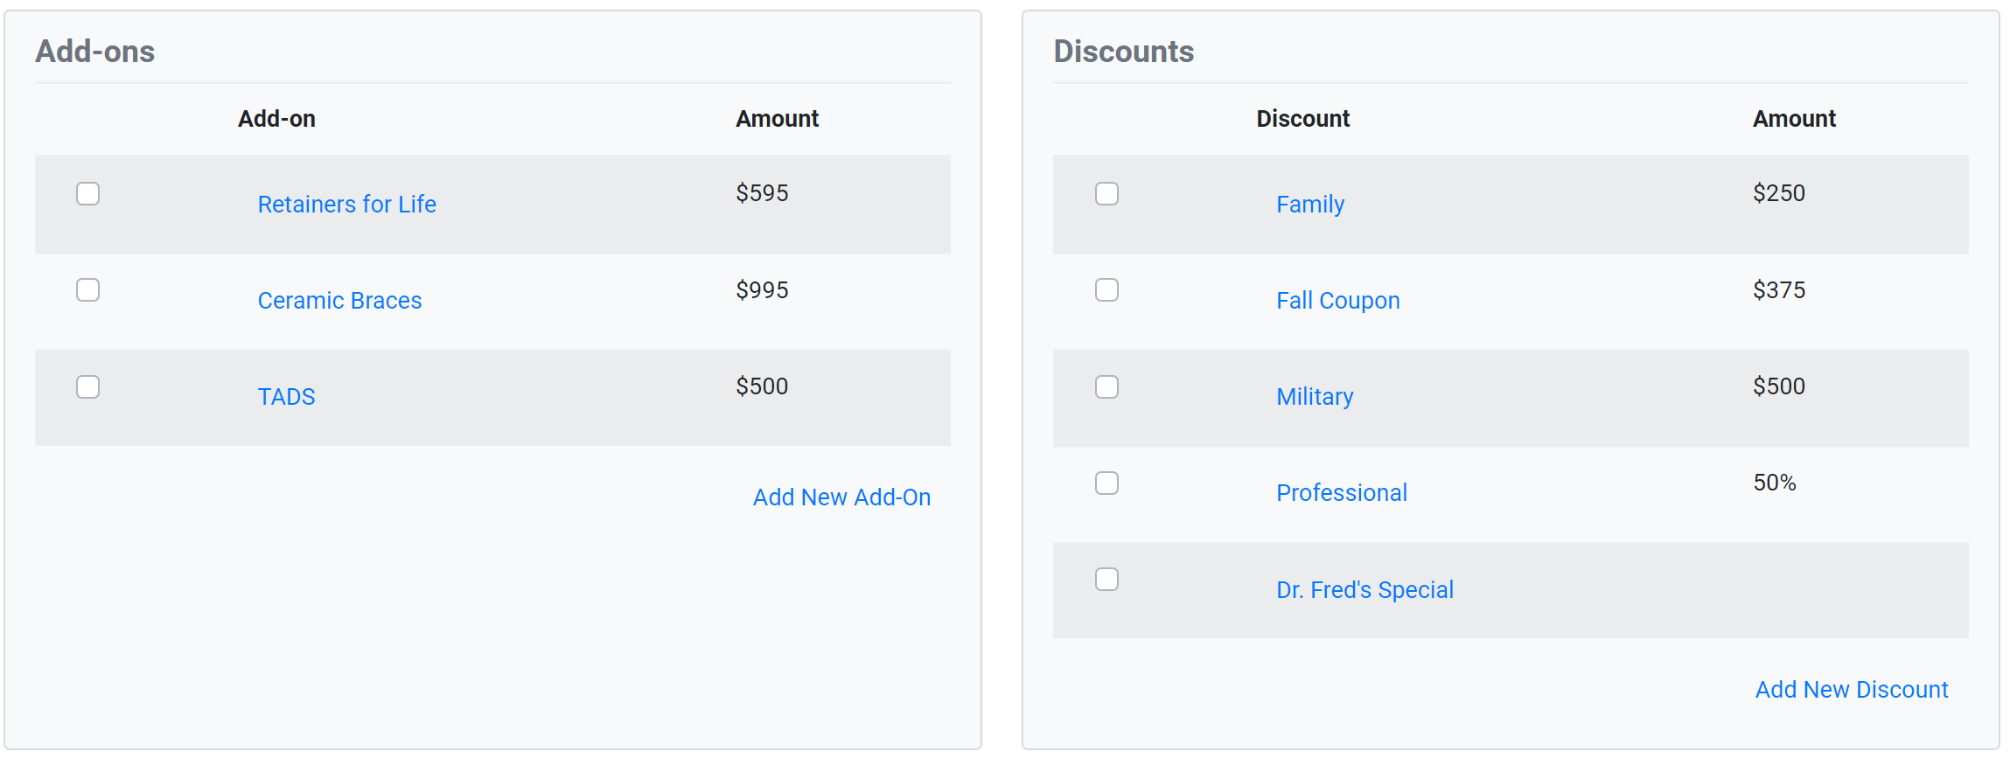Open the Retainers for Life details link

[x=346, y=204]
